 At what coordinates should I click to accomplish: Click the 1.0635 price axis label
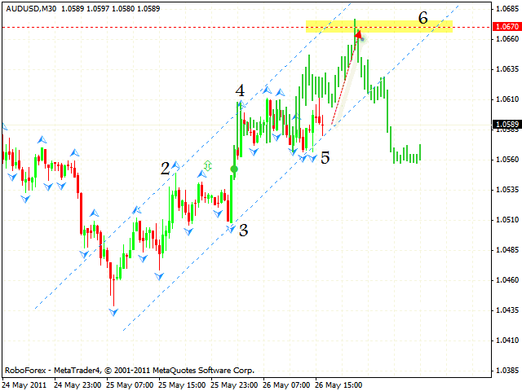point(507,69)
